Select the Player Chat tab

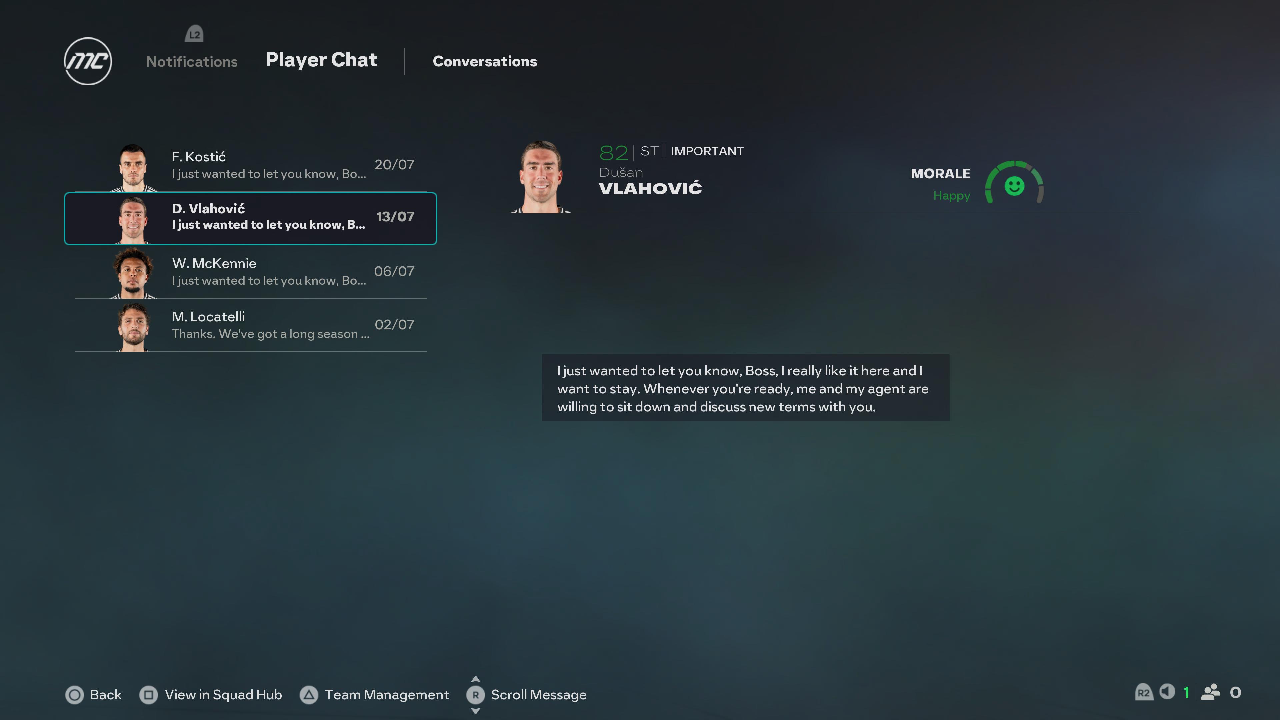coord(321,60)
